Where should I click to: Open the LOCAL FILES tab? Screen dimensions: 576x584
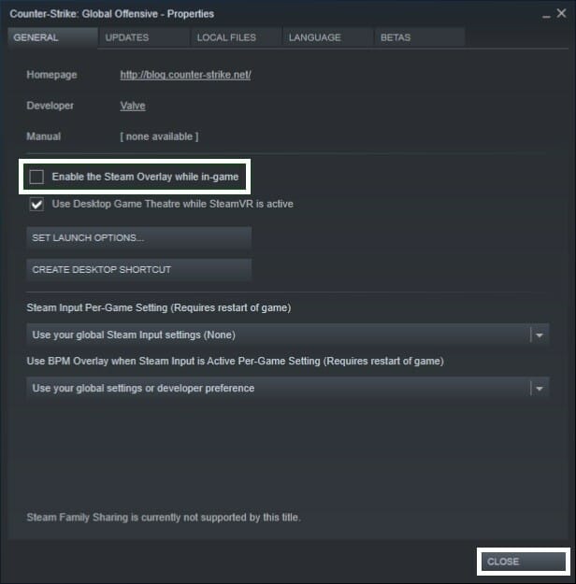pyautogui.click(x=236, y=37)
